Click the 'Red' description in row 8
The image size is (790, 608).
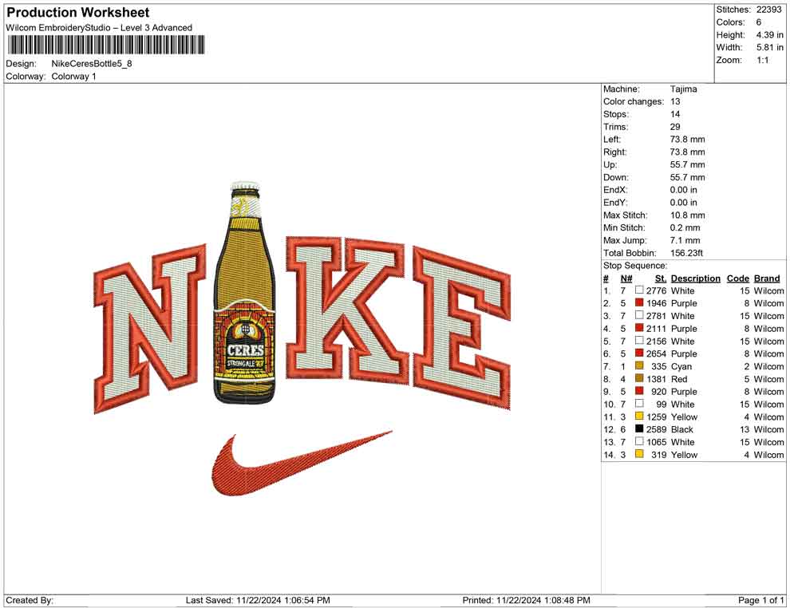pyautogui.click(x=678, y=379)
